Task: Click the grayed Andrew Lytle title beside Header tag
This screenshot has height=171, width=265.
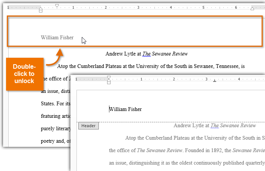Action: pos(215,126)
